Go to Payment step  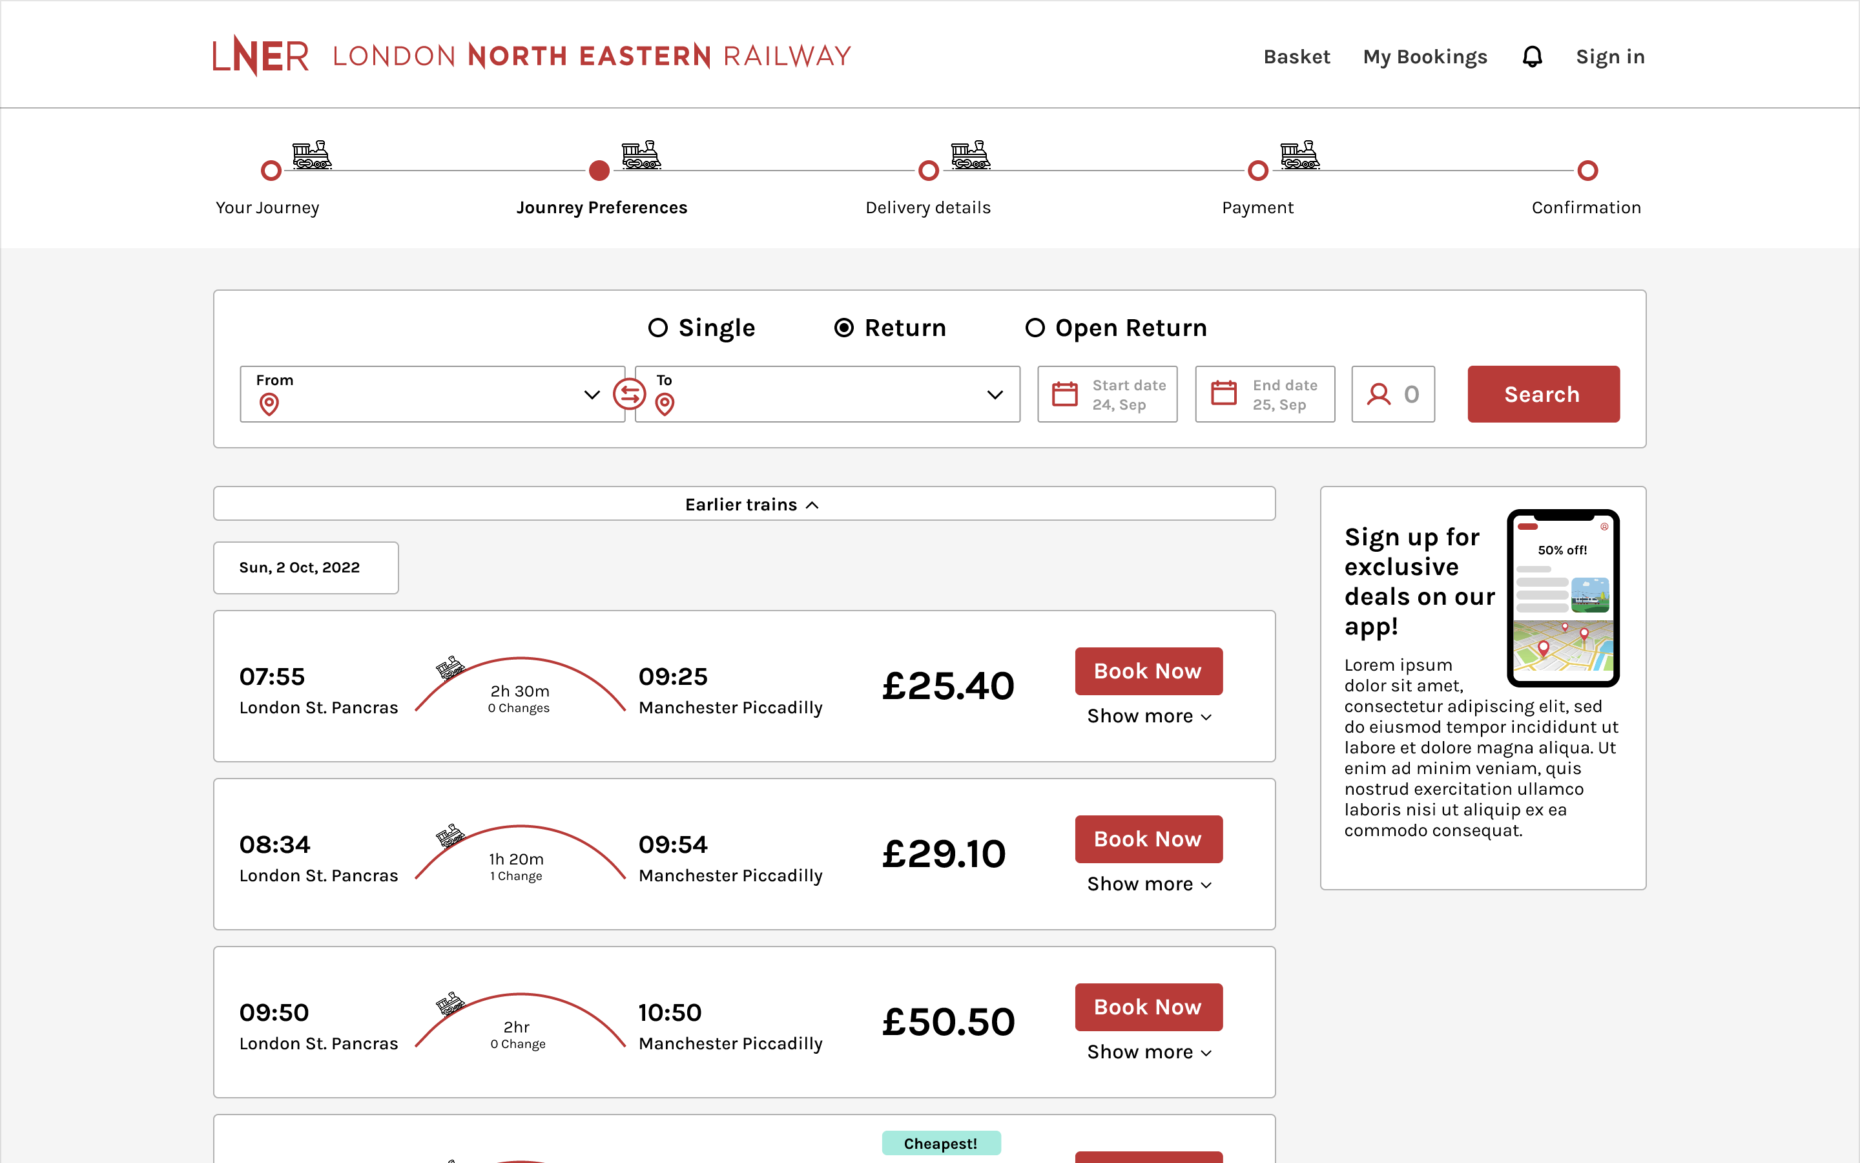pyautogui.click(x=1257, y=207)
